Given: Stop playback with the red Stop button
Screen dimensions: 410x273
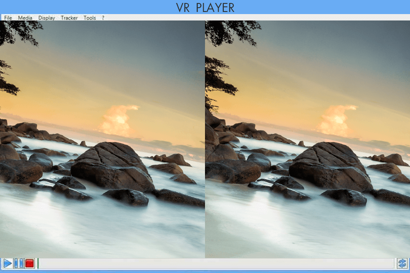Looking at the screenshot, I should coord(29,263).
